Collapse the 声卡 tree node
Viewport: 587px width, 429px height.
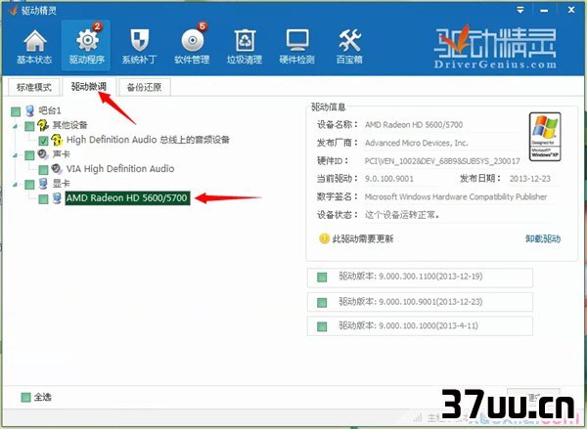click(15, 154)
